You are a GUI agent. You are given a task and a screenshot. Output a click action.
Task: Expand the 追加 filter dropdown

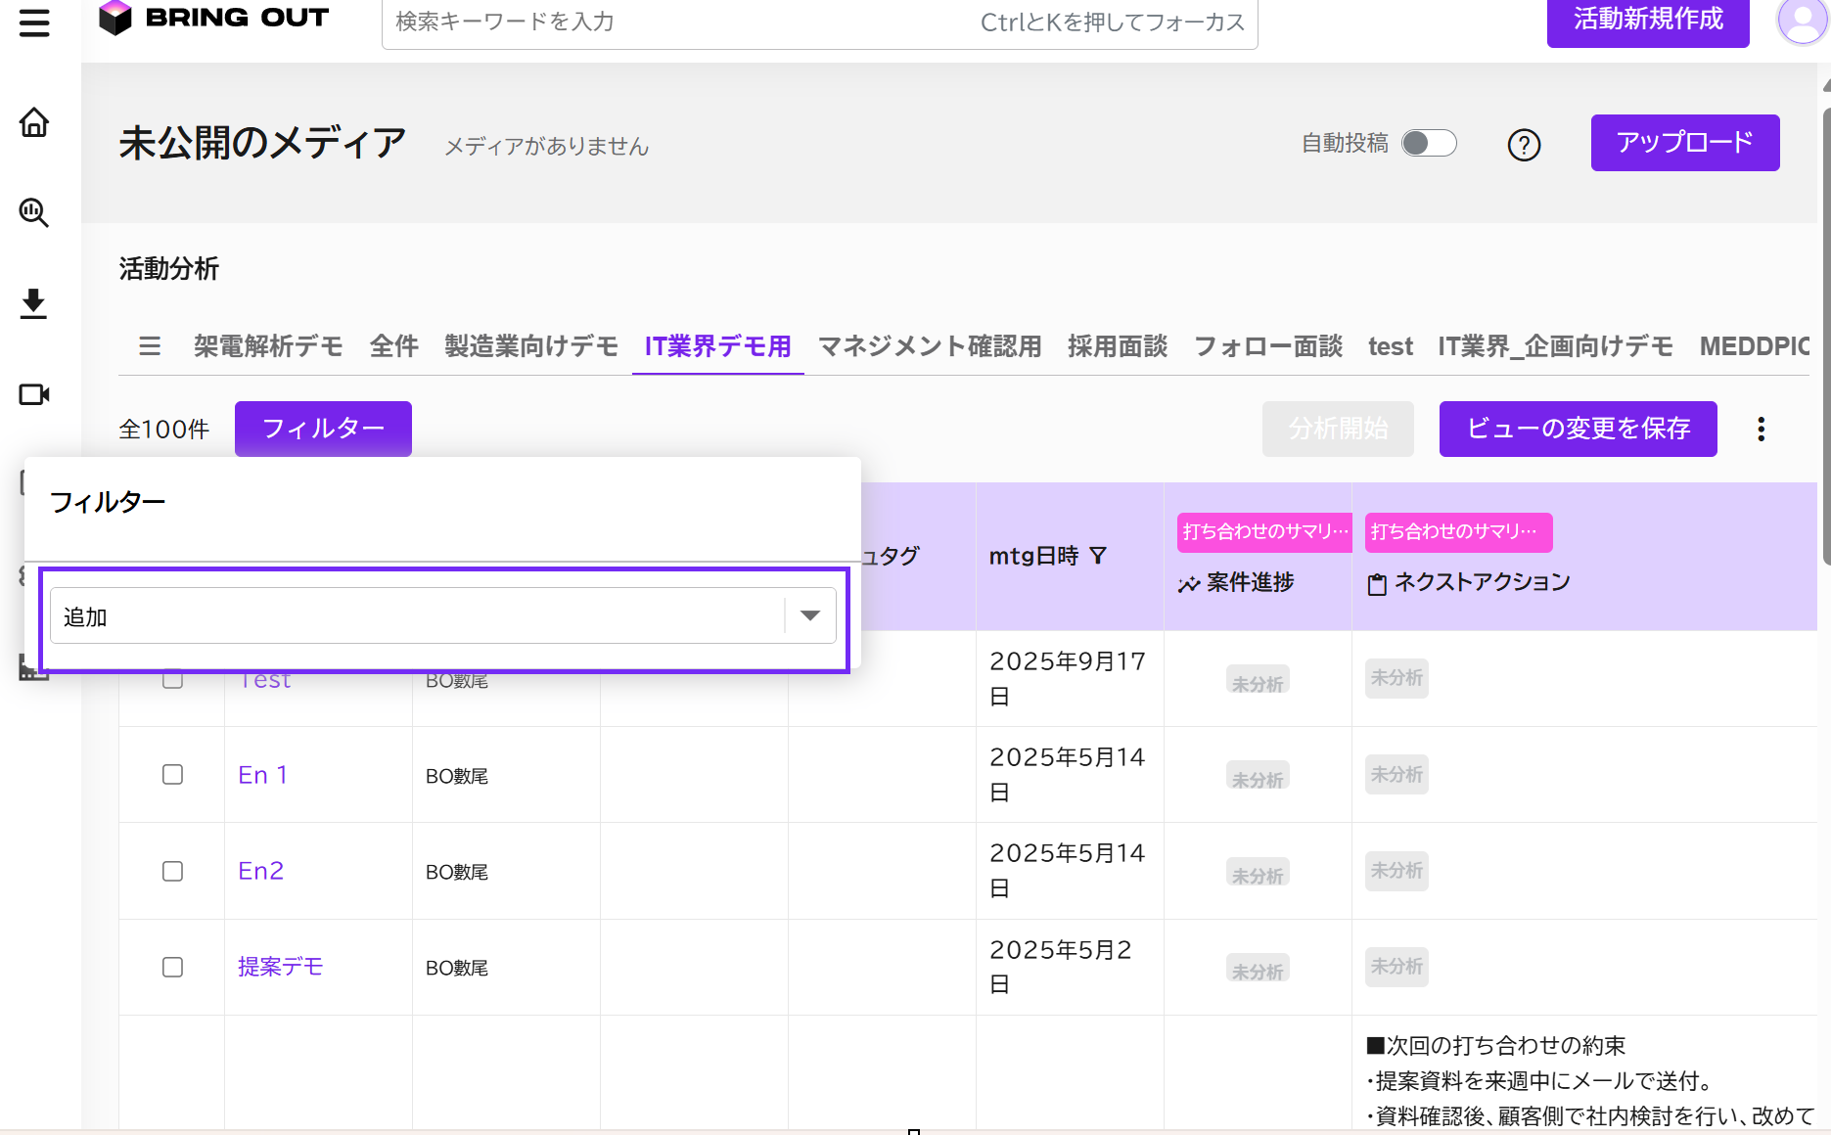pos(809,615)
